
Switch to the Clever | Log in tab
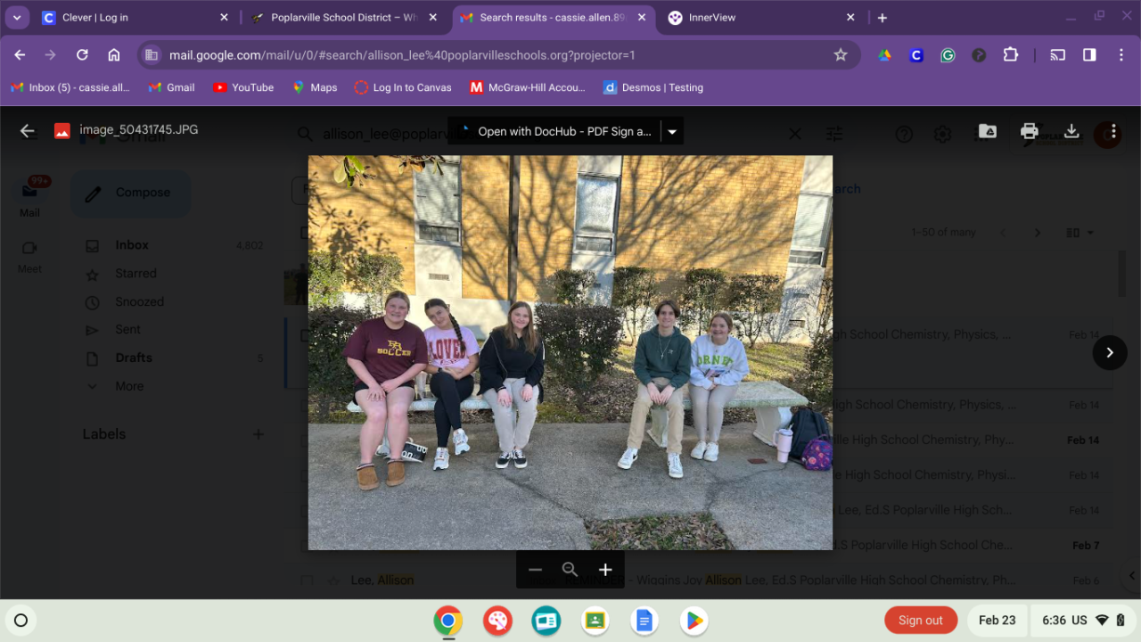point(134,18)
